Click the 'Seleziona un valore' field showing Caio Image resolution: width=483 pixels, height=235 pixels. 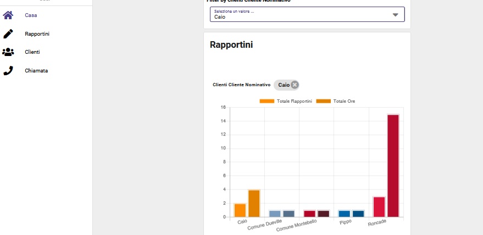[307, 14]
